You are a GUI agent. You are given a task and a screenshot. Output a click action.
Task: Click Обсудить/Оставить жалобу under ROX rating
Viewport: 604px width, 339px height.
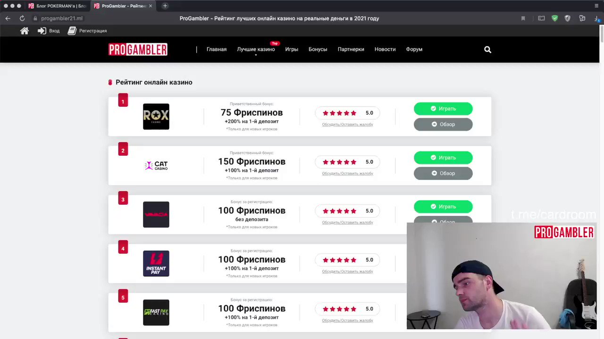(348, 125)
